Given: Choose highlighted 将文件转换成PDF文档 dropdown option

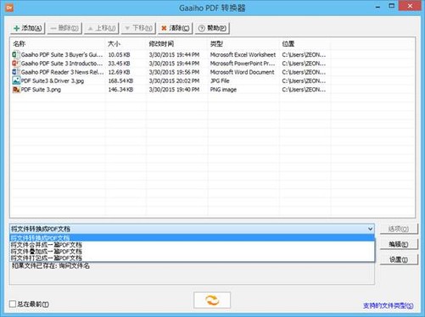Looking at the screenshot, I should tap(193, 238).
